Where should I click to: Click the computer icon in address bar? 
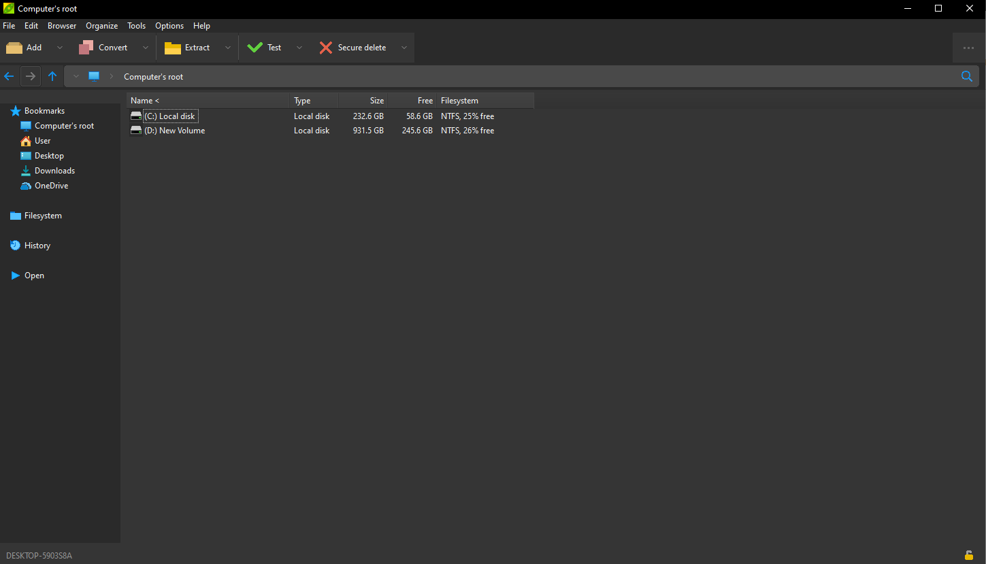[94, 76]
